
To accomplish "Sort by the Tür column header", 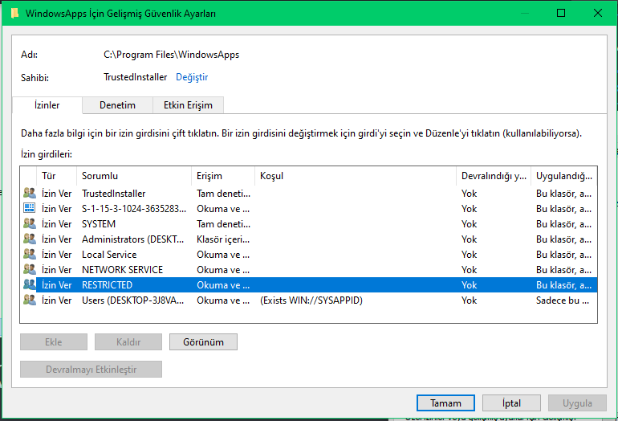I will tap(56, 176).
